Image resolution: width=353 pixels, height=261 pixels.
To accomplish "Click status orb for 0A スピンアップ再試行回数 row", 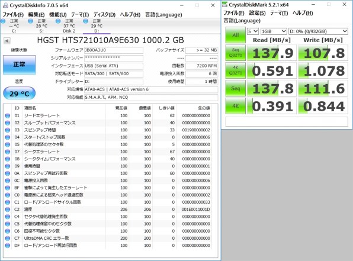I will (8, 173).
